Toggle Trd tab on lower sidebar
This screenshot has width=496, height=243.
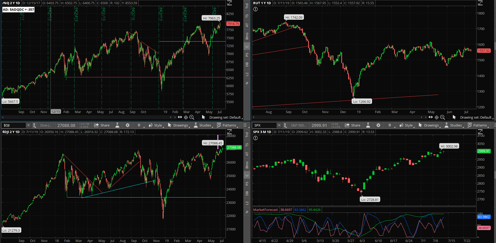[247, 135]
